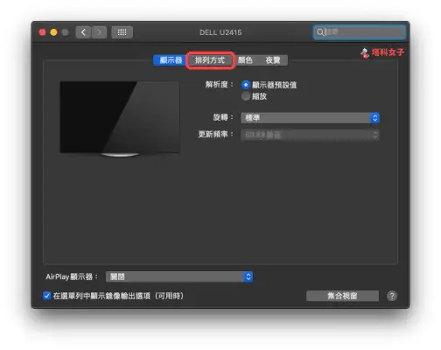This screenshot has width=441, height=350.
Task: Focus the search input field
Action: point(360,32)
